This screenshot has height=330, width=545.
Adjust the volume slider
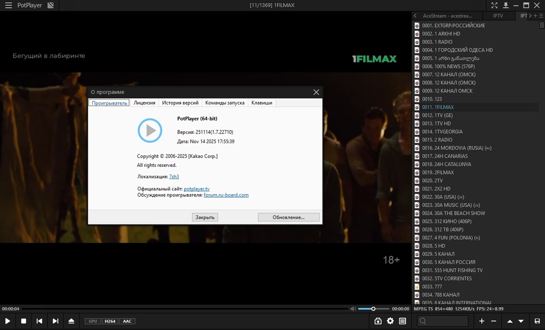pyautogui.click(x=373, y=309)
